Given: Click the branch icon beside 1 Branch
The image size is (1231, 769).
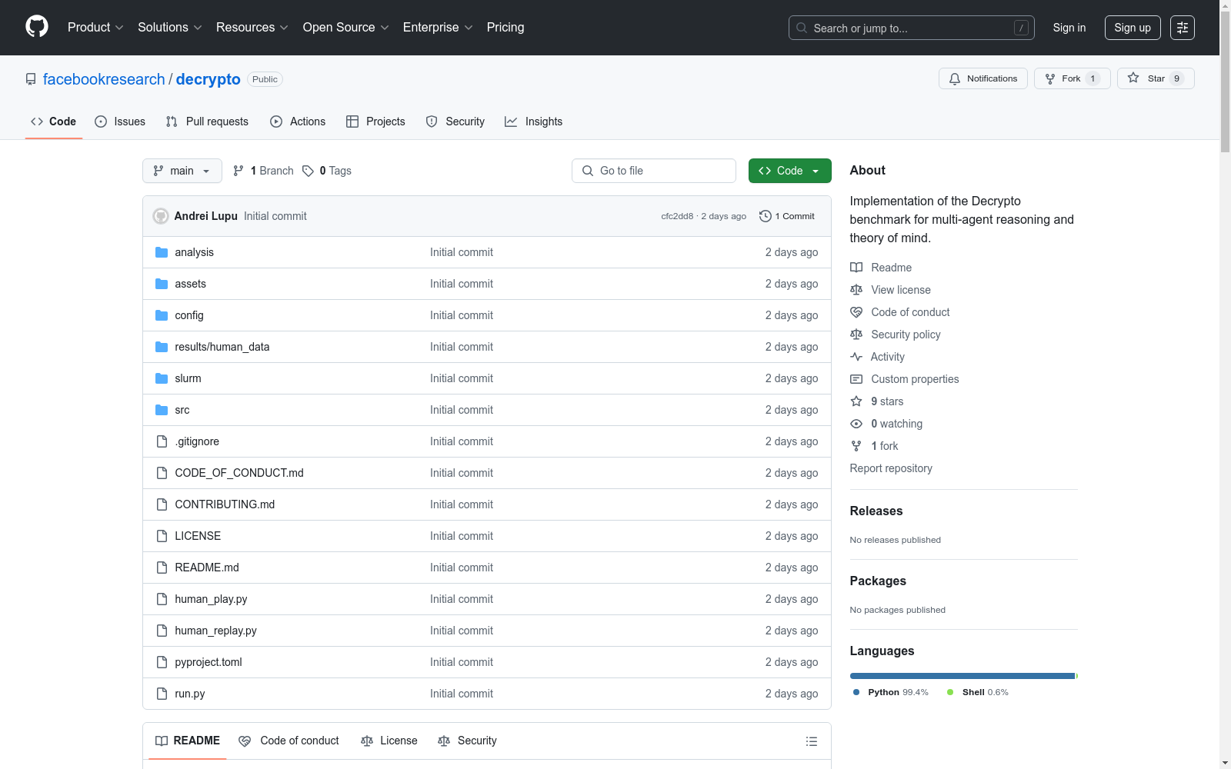Looking at the screenshot, I should pos(239,171).
